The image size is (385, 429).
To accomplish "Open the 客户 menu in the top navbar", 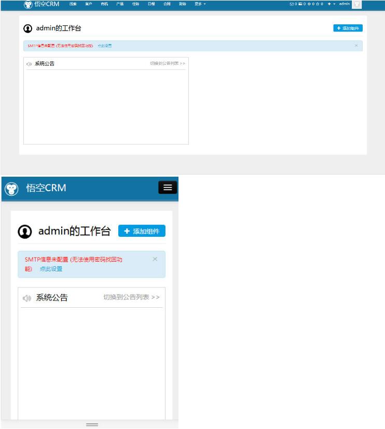I will click(89, 4).
